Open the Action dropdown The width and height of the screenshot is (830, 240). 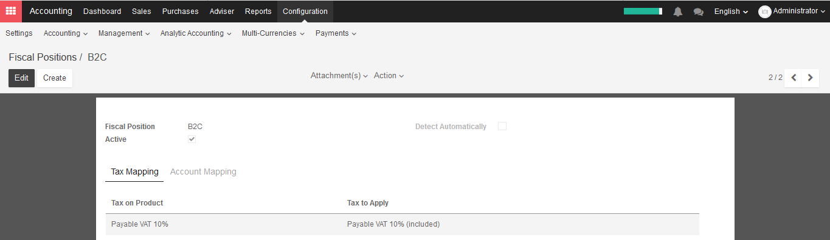tap(389, 76)
